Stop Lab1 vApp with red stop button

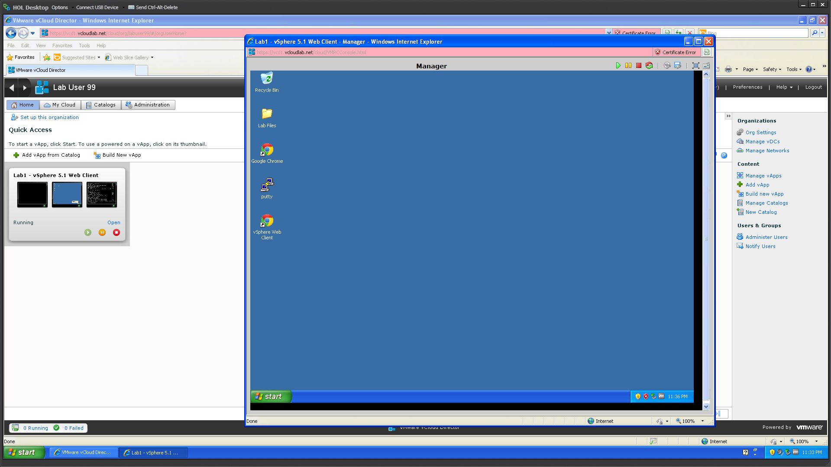(116, 232)
